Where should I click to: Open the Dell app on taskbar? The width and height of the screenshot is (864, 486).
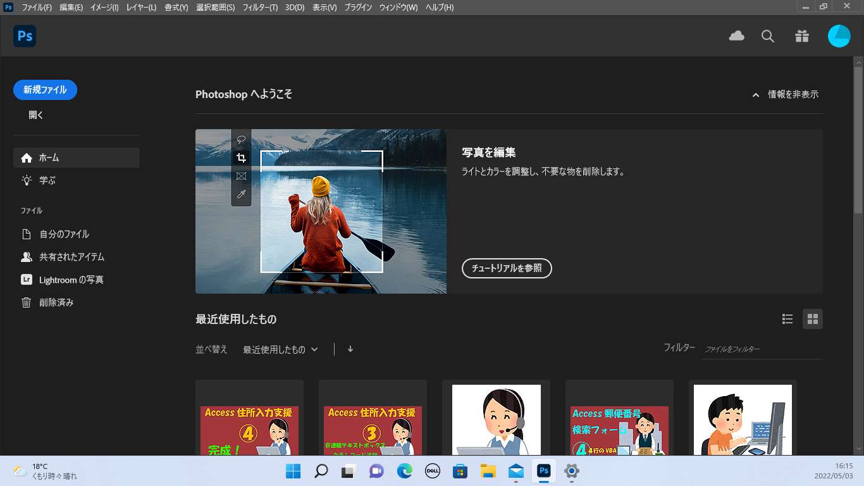coord(432,471)
